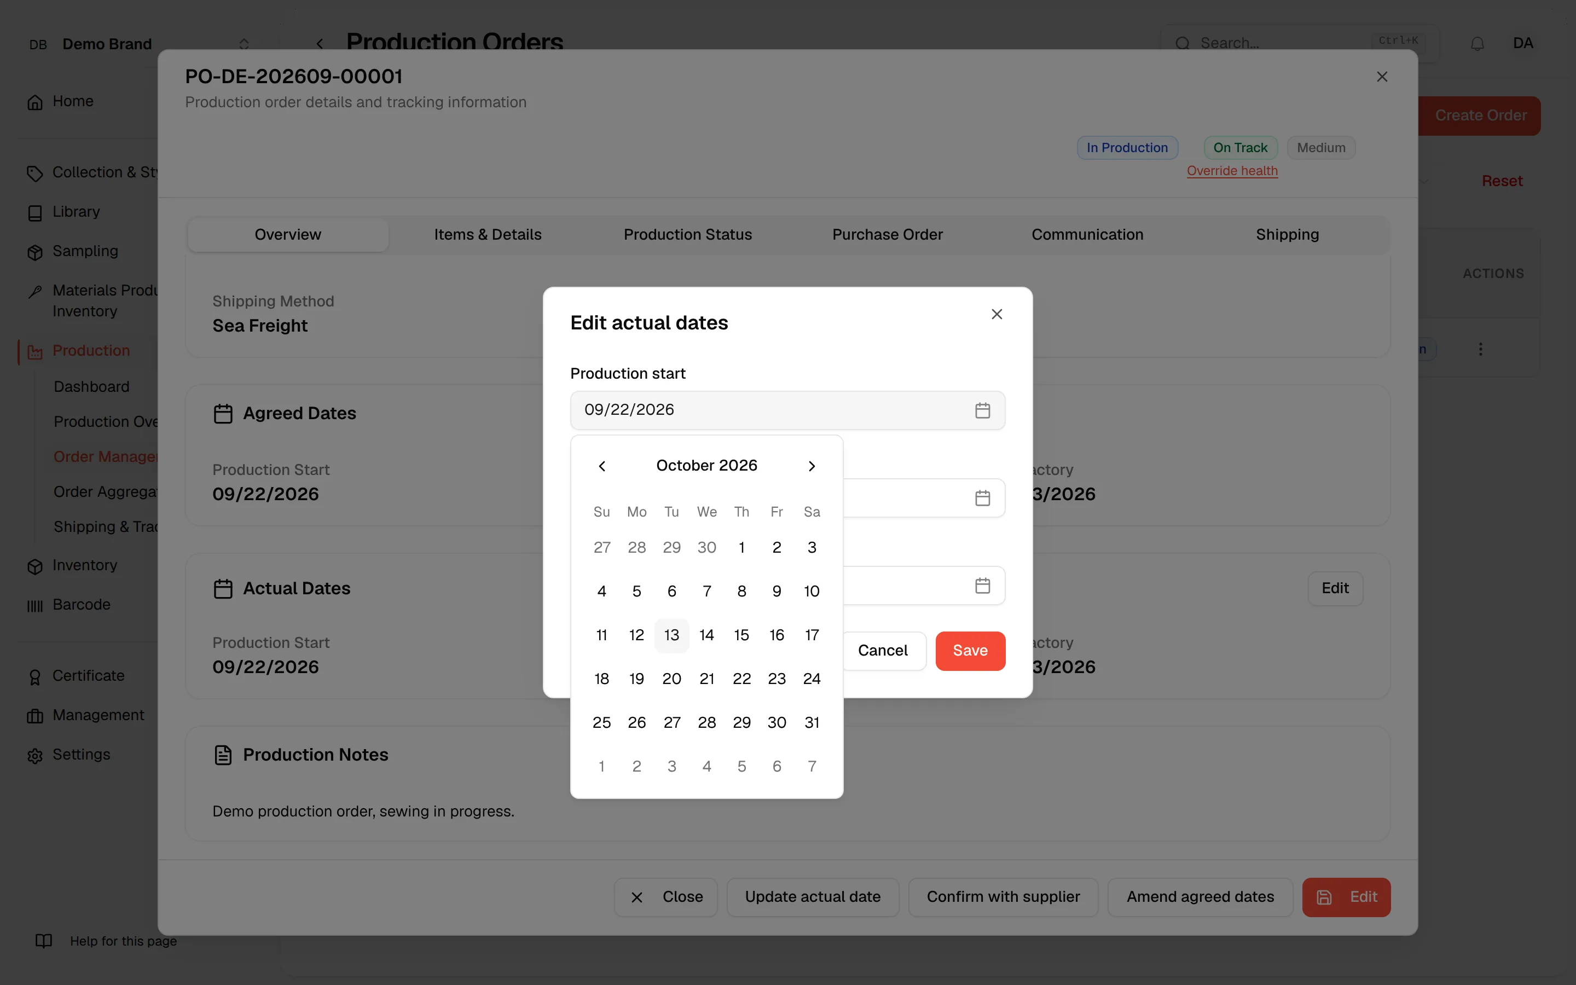1576x985 pixels.
Task: Go back using the header arrow
Action: point(320,44)
